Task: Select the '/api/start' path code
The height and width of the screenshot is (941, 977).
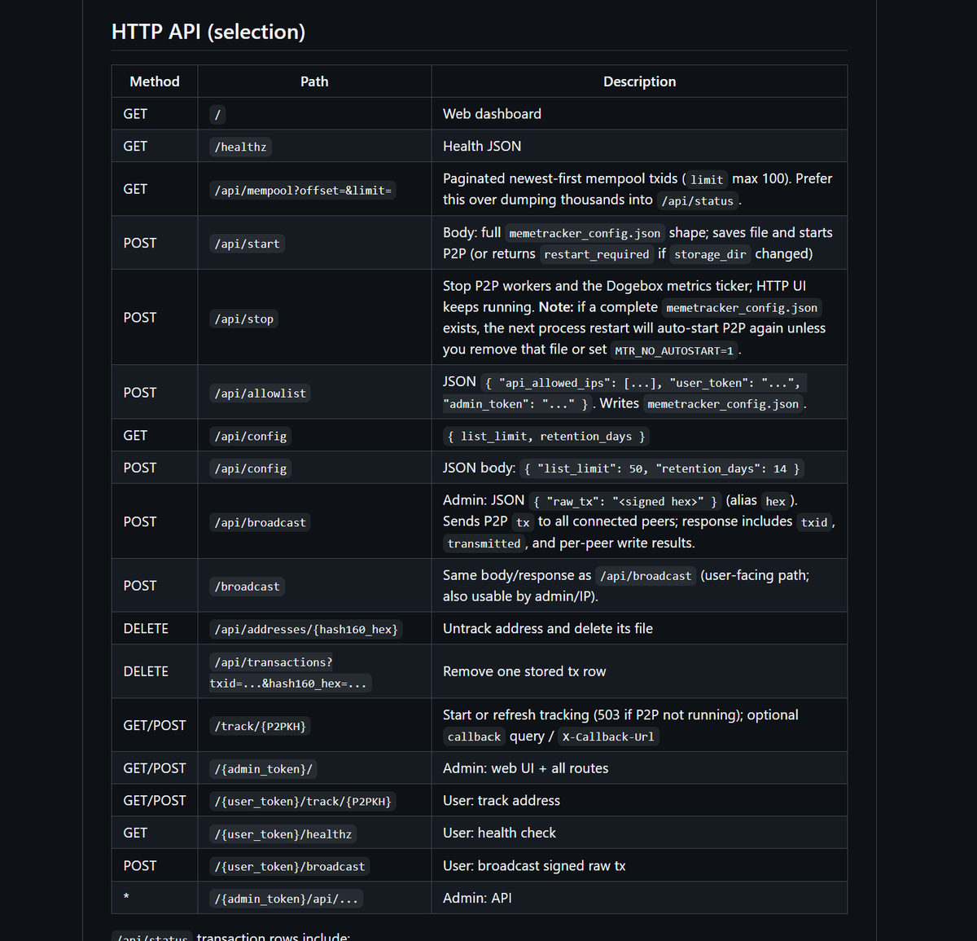Action: [247, 244]
